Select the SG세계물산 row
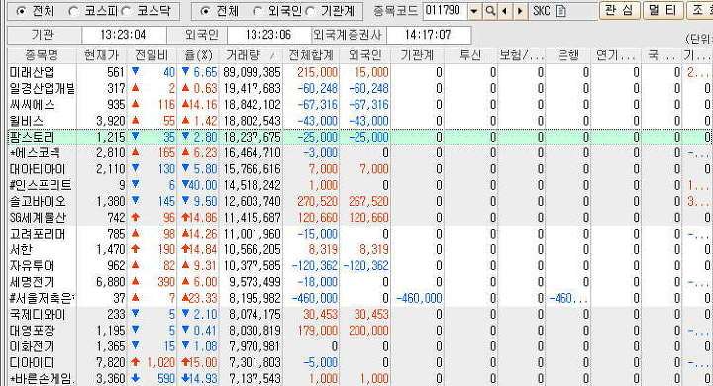The width and height of the screenshot is (713, 386). 359,218
